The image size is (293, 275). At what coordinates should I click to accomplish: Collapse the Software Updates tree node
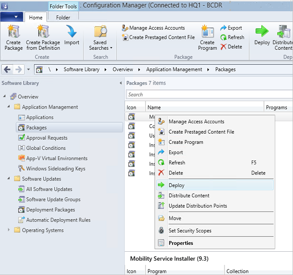10,179
